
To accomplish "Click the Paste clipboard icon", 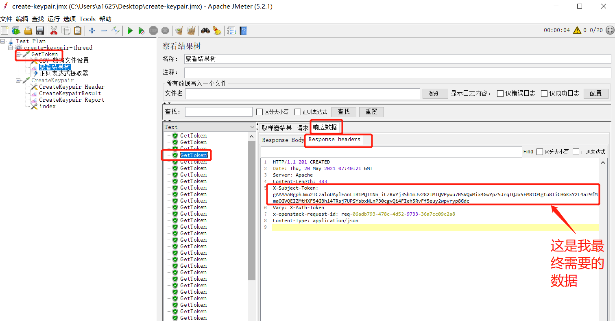I will 77,31.
